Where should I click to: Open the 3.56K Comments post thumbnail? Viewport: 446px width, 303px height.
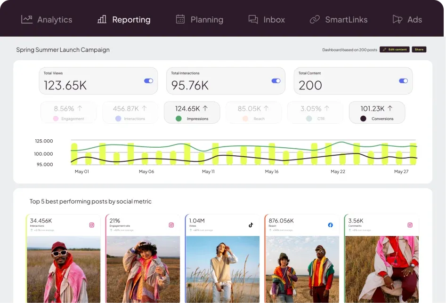coord(381,269)
